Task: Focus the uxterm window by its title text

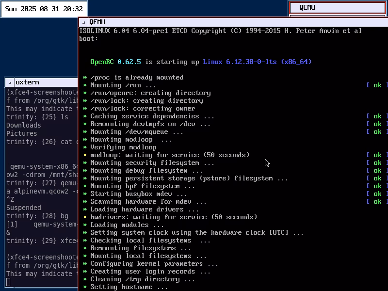Action: coord(27,82)
